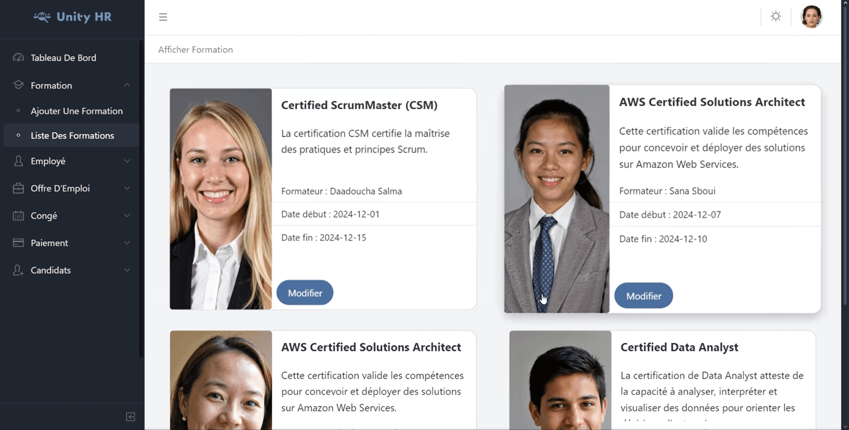The width and height of the screenshot is (849, 430).
Task: Select the Candidats menu label
Action: (51, 270)
